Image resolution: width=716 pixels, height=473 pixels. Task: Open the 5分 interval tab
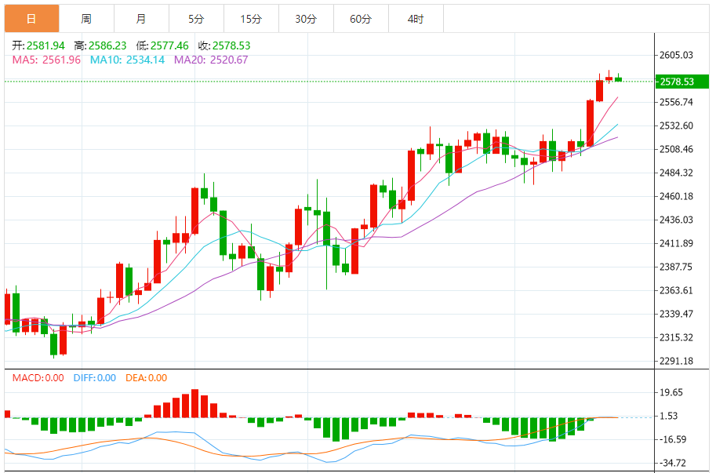click(196, 19)
